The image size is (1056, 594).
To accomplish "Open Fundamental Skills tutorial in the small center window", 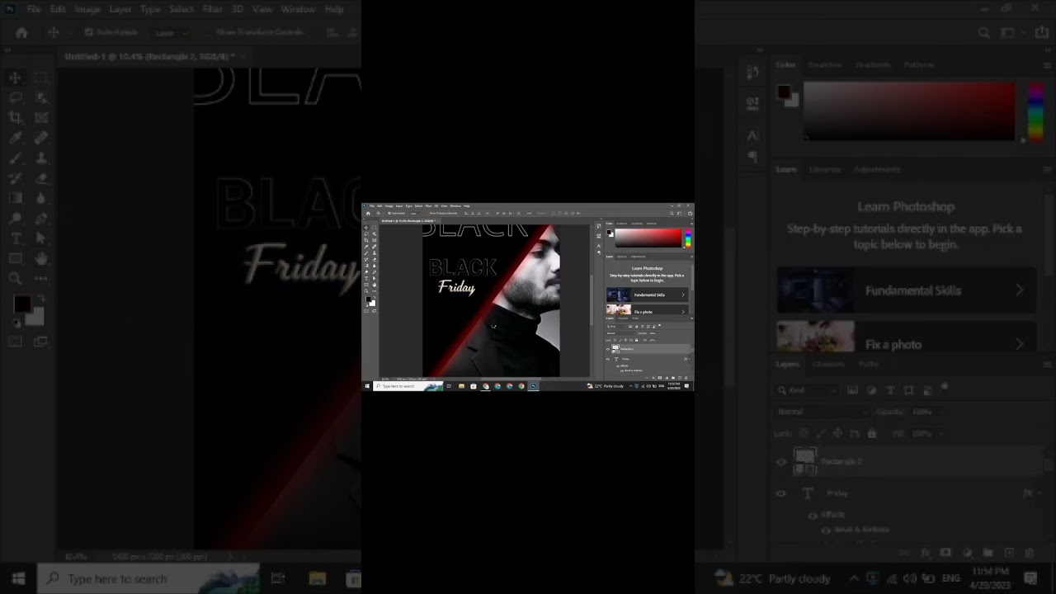I will [x=648, y=295].
